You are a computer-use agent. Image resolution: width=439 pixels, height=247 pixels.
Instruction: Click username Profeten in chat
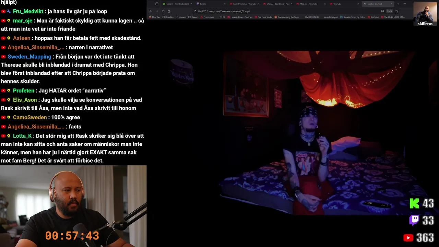click(x=24, y=91)
